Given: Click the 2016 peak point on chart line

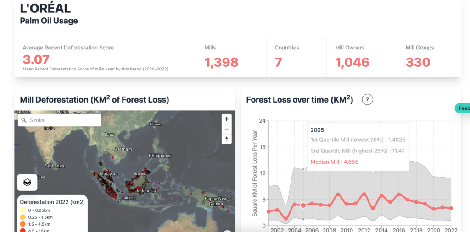Looking at the screenshot, I should (399, 194).
